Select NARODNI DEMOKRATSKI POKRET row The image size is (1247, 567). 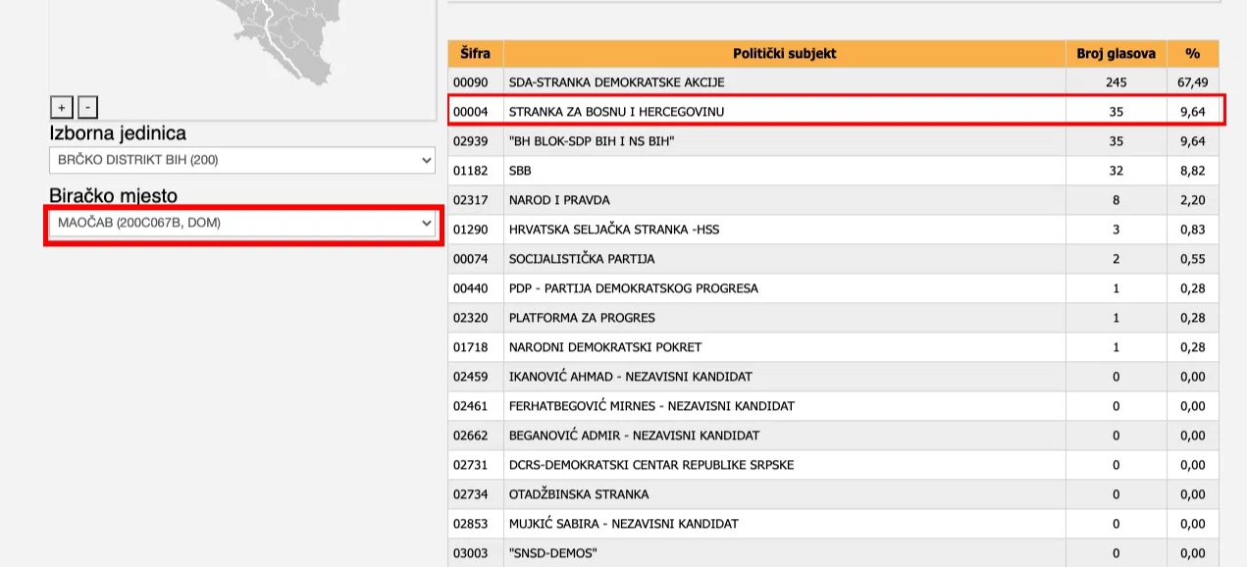(834, 347)
